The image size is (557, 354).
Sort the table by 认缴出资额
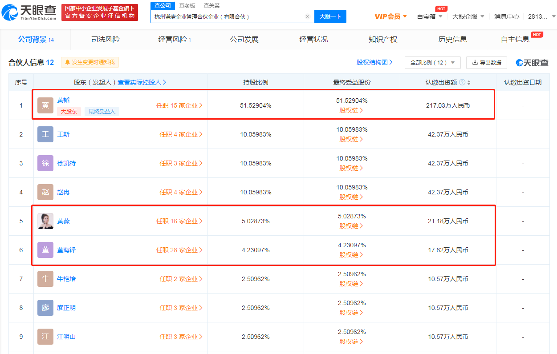(x=469, y=82)
